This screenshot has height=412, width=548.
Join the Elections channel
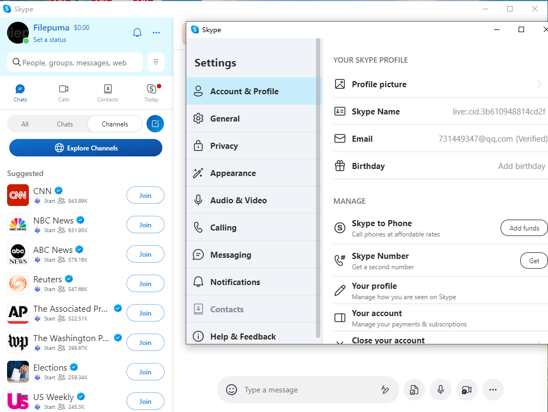click(145, 372)
